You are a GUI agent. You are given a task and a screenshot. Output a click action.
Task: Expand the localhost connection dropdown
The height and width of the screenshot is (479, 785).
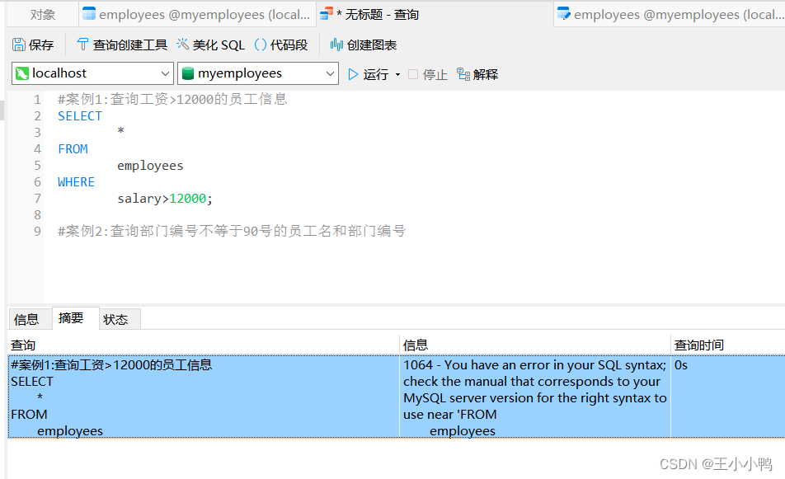(165, 73)
